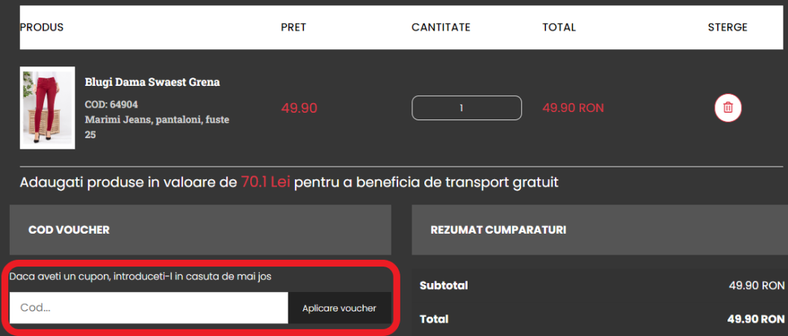The image size is (788, 336).
Task: Click the row total 49.90 RON
Action: [x=573, y=108]
